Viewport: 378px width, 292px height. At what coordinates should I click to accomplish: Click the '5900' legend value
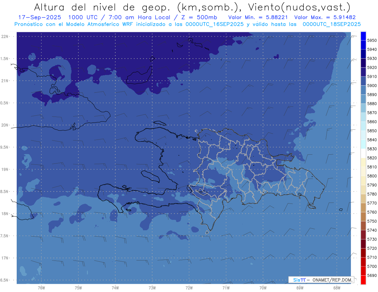pyautogui.click(x=372, y=86)
